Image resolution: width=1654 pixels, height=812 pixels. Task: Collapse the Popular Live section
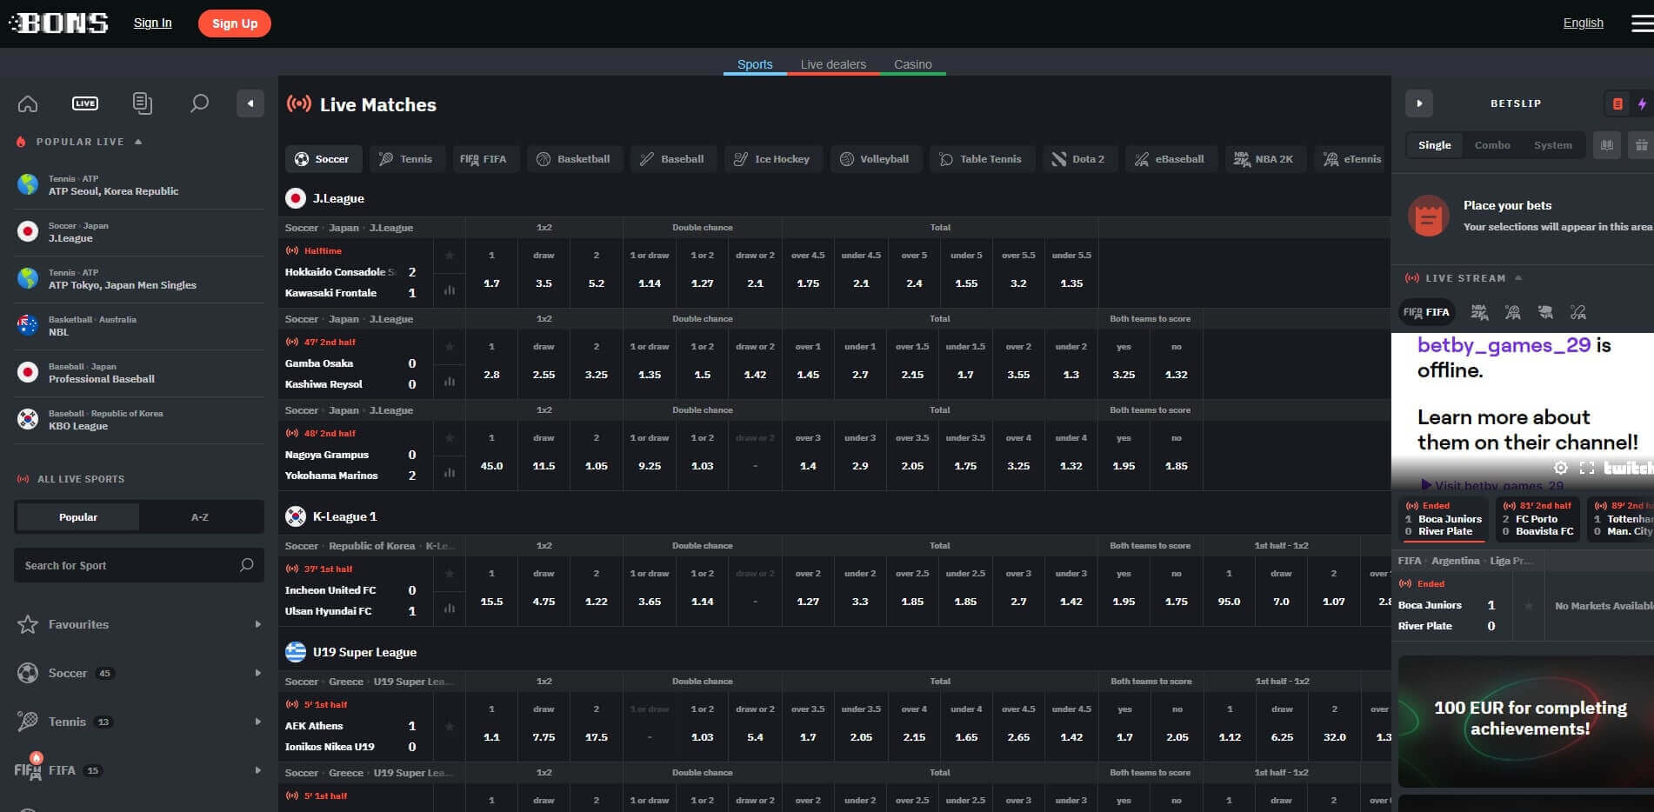138,142
